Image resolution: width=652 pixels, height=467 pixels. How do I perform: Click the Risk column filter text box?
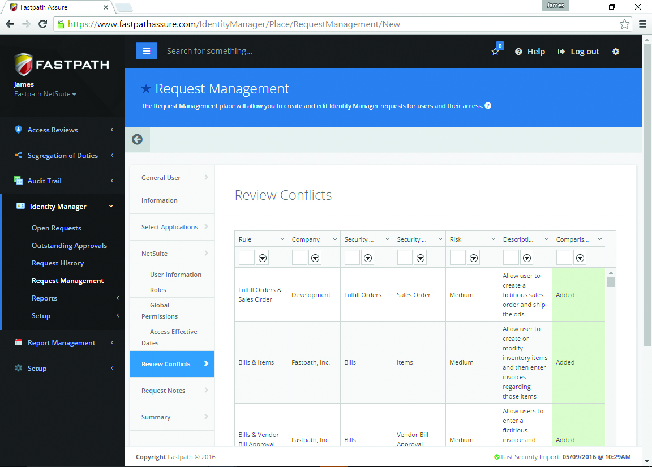tap(458, 258)
